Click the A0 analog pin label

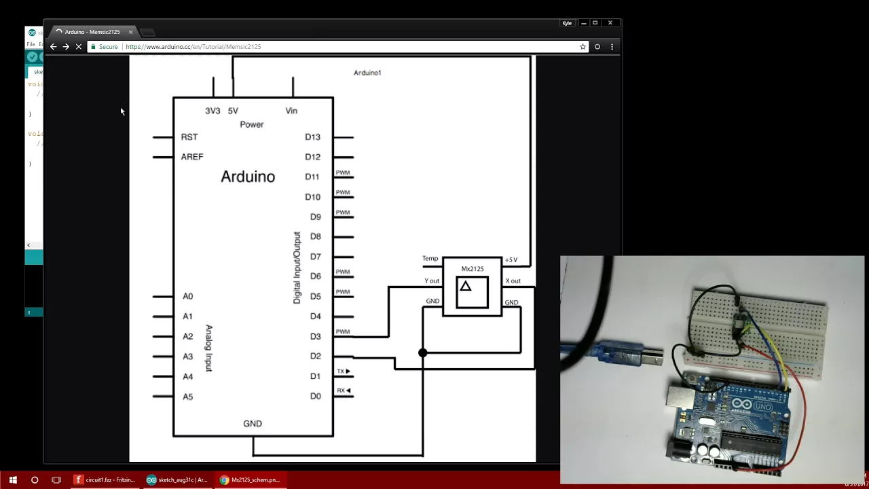(188, 296)
